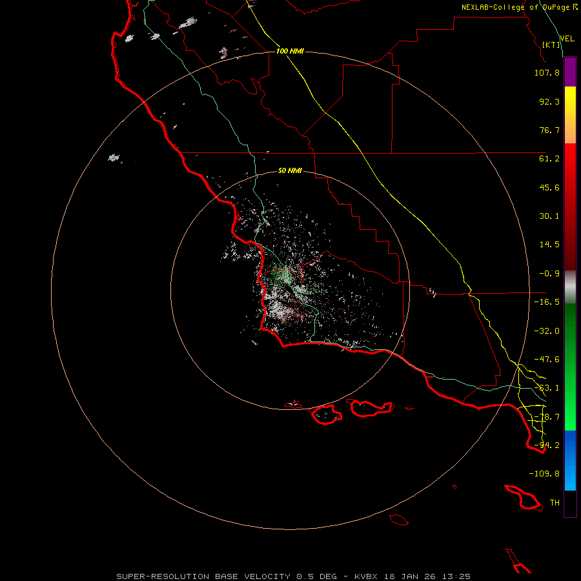Select the 61.2 velocity scale value
The image size is (581, 581).
point(549,159)
